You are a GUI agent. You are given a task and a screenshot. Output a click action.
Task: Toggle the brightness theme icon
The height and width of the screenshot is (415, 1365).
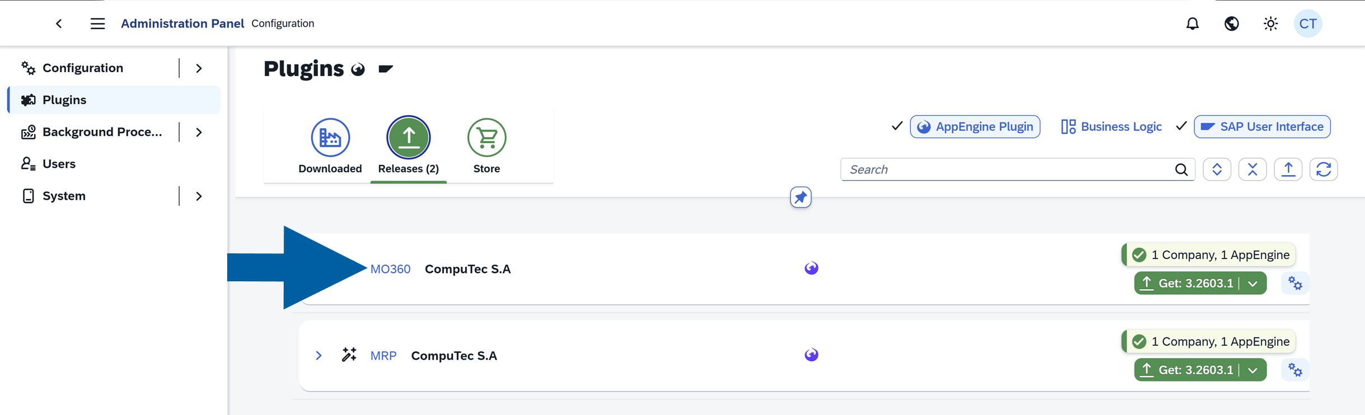point(1270,23)
